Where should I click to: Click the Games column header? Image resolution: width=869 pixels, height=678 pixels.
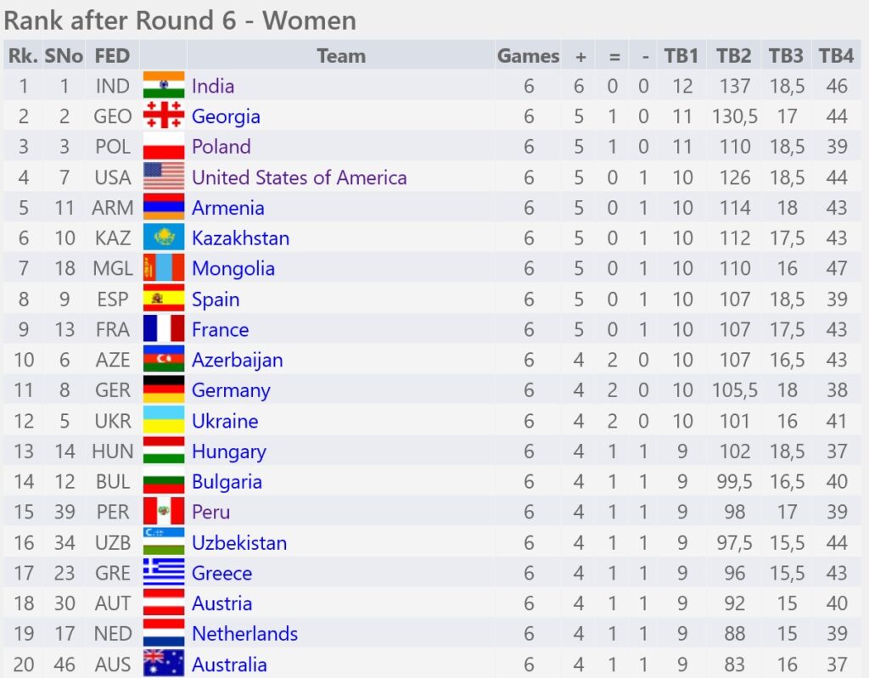click(528, 55)
